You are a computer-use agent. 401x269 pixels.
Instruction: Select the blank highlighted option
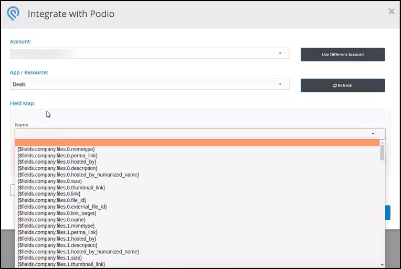point(197,143)
